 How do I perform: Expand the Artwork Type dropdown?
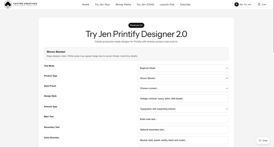pos(183,109)
